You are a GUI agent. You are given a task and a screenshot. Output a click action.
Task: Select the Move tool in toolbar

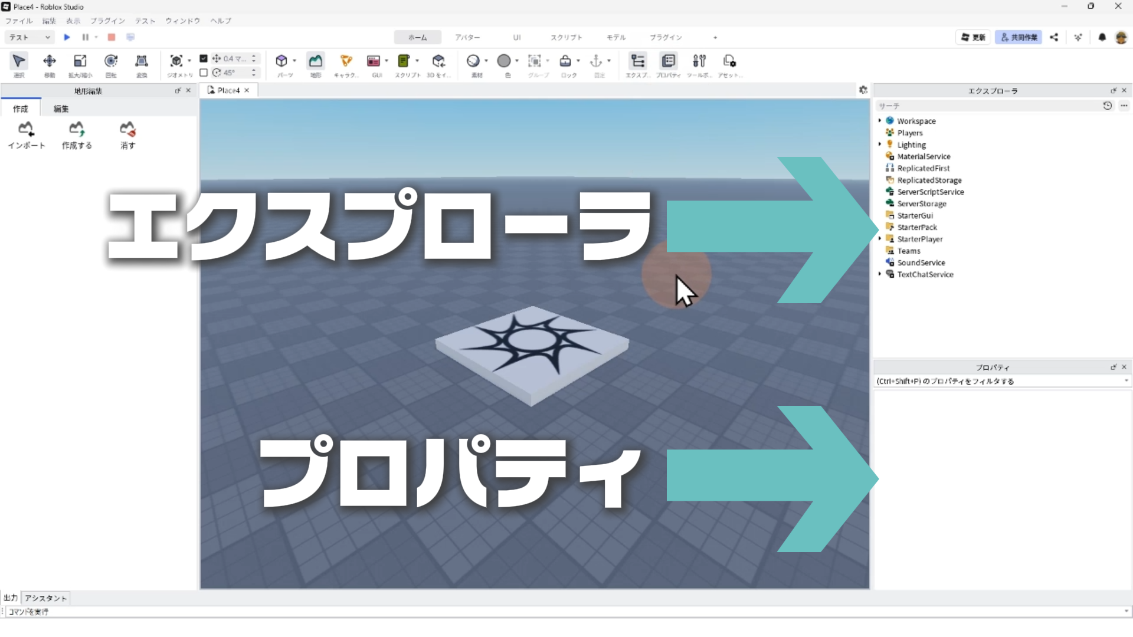50,61
